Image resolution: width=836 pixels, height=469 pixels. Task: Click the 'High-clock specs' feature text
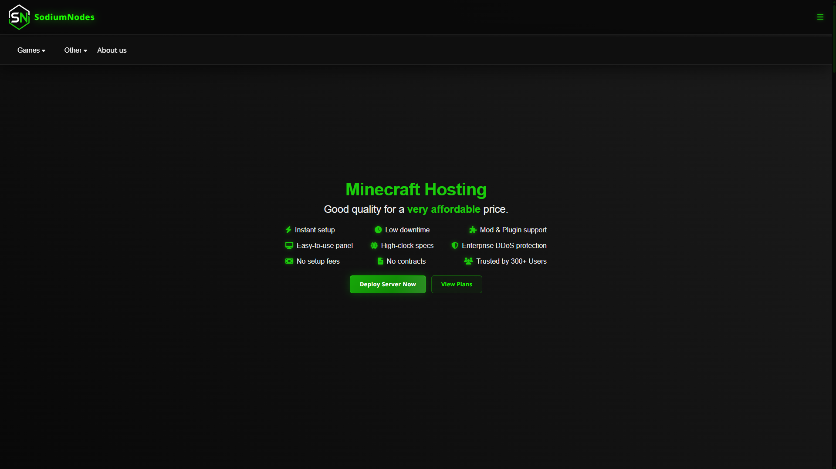click(407, 245)
